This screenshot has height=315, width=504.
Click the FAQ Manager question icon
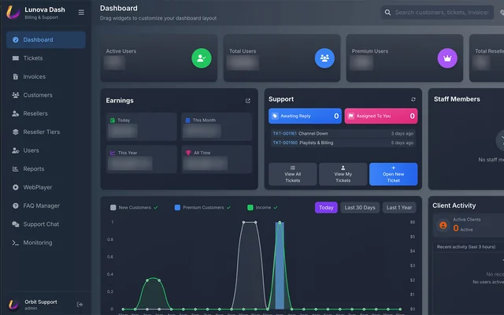click(16, 206)
